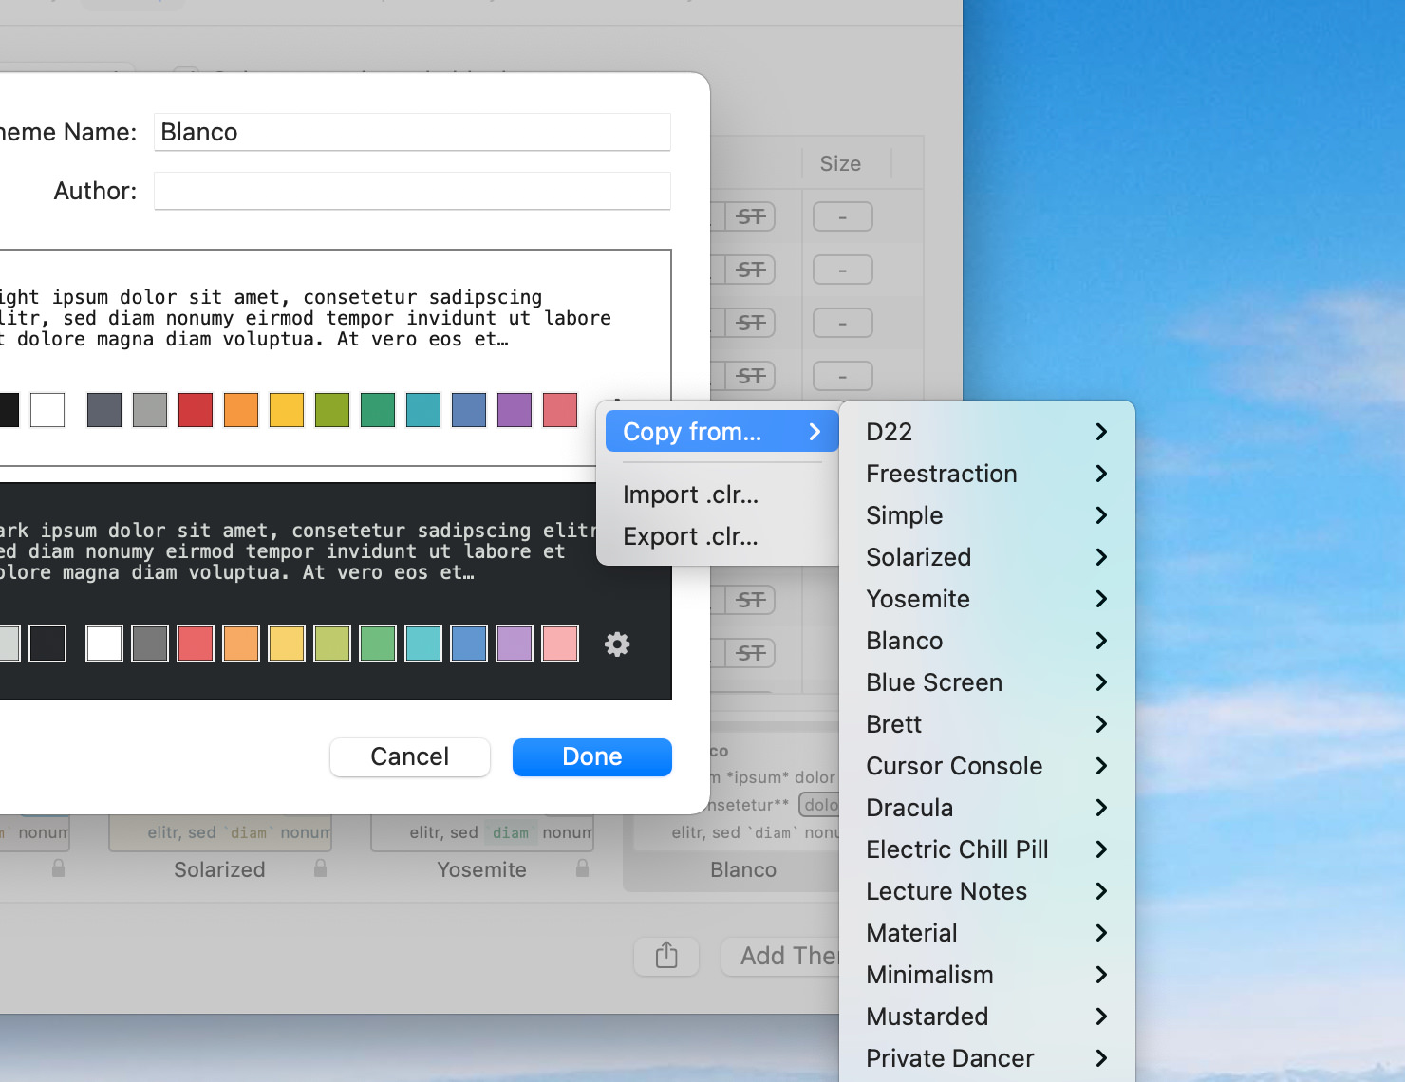Open the lavender swatch in dark preview
The width and height of the screenshot is (1405, 1082).
tap(515, 644)
